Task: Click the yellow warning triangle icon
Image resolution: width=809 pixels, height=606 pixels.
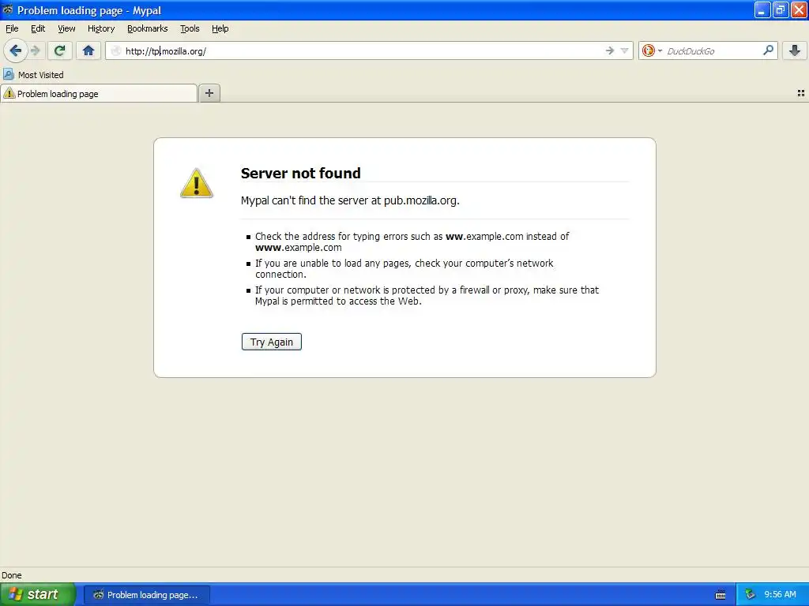Action: click(197, 183)
